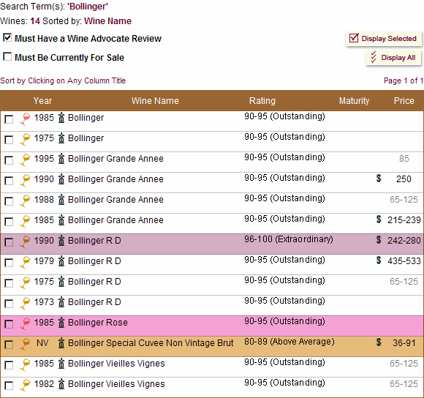Uncheck Must Have a Wine Advocate Review
The width and height of the screenshot is (424, 398).
pyautogui.click(x=7, y=37)
